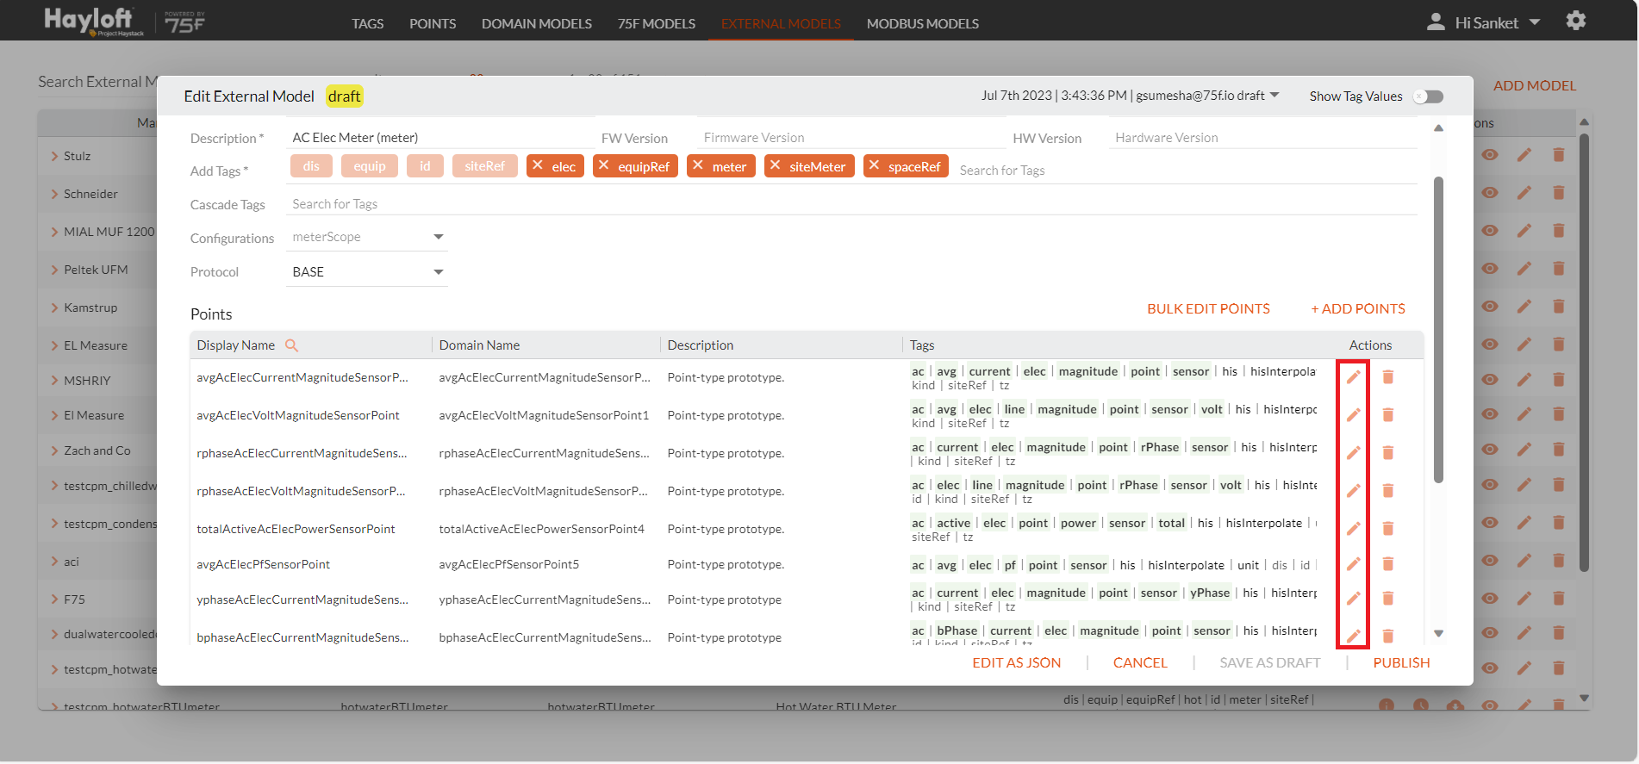
Task: Toggle the Show Tag Values switch
Action: point(1428,96)
